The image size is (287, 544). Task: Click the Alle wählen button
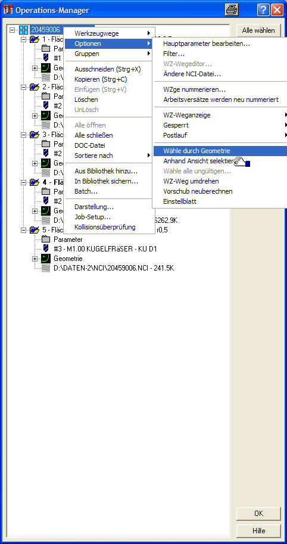click(x=258, y=30)
